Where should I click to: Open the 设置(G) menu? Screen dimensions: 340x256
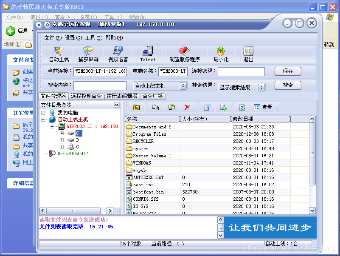[x=73, y=38]
